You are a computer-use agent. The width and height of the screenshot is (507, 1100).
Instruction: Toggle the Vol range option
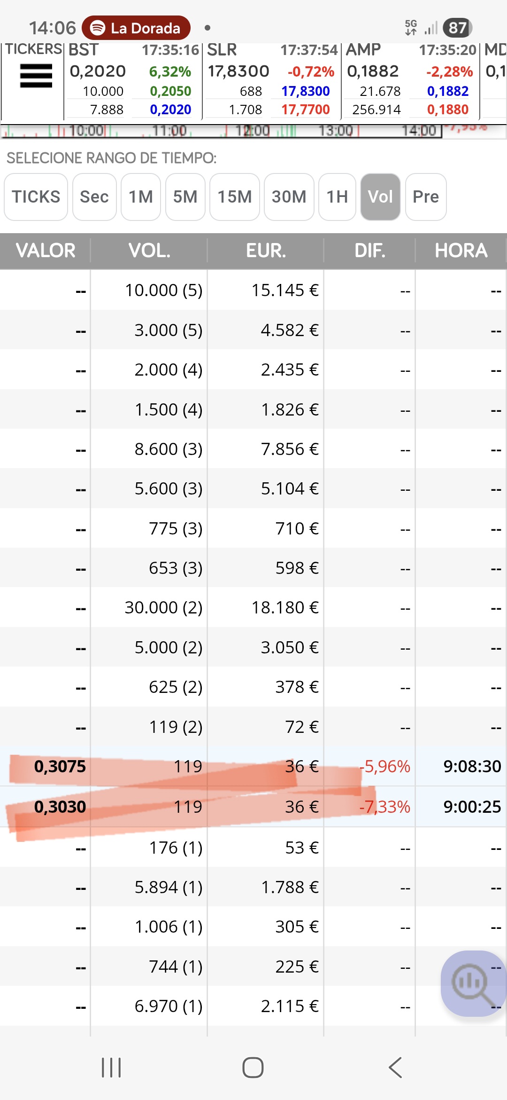(380, 197)
